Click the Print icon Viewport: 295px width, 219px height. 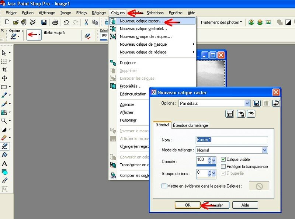pyautogui.click(x=55, y=22)
